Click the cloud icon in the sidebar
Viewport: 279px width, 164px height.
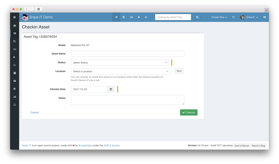pyautogui.click(x=14, y=81)
